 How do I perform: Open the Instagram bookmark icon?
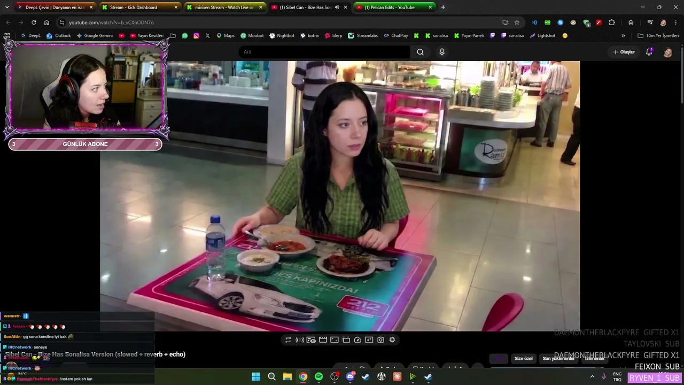tap(196, 36)
